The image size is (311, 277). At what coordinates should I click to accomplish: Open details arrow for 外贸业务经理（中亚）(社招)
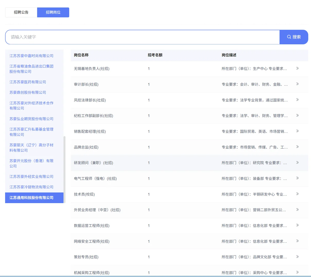[297, 210]
